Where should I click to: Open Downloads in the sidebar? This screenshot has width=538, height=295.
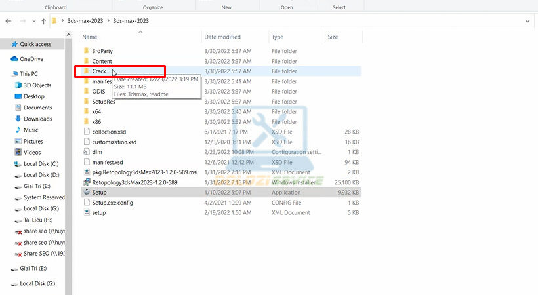tap(37, 119)
